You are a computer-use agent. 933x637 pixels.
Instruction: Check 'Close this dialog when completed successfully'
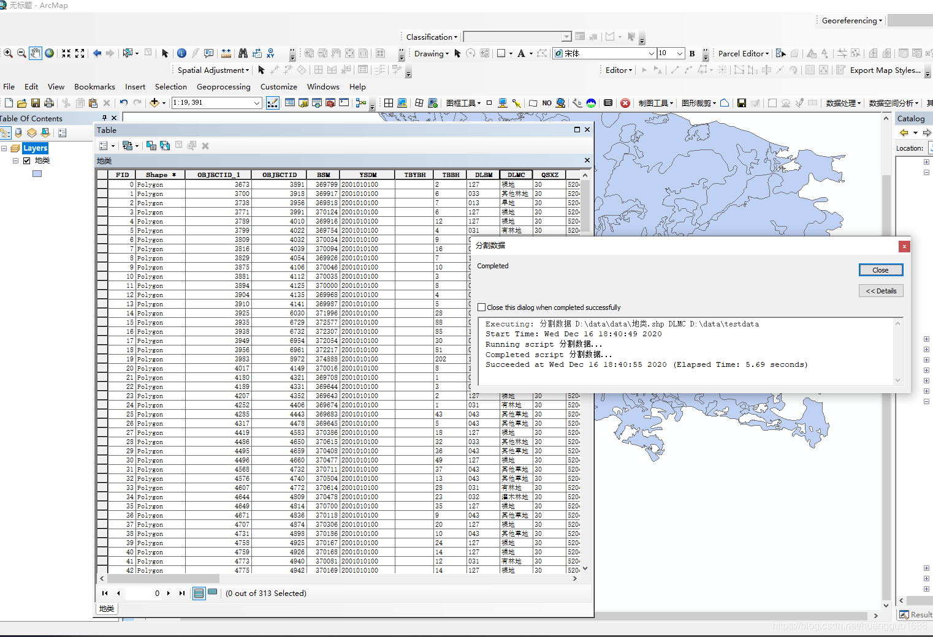[482, 307]
